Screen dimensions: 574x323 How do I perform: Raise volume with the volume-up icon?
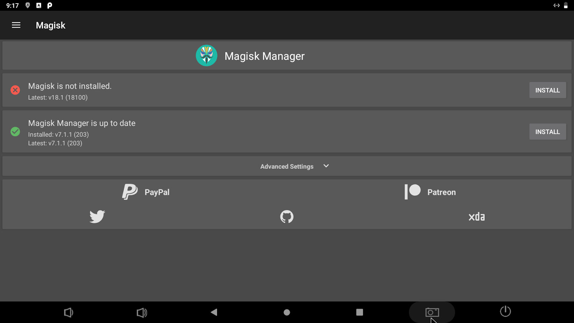click(142, 313)
